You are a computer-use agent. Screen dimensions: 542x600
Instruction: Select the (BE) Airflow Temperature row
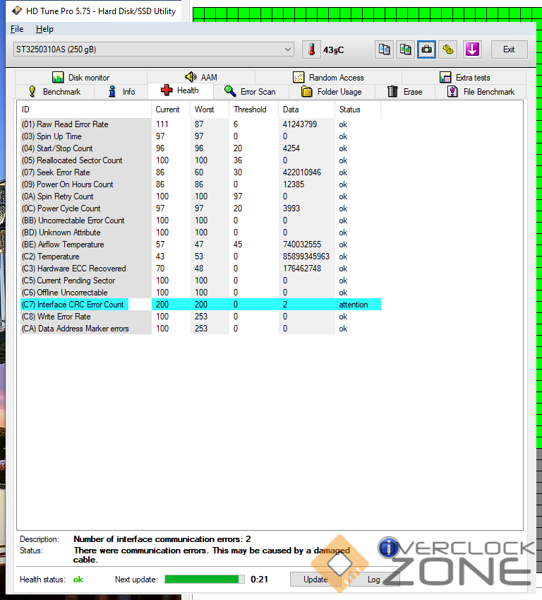pos(200,245)
